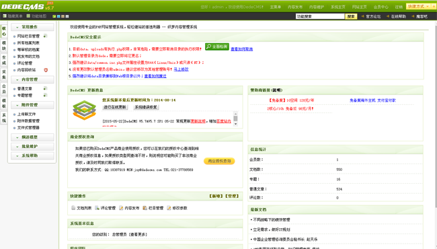Image resolution: width=437 pixels, height=249 pixels.
Task: Click the stacked layers update logo
Action: [x=85, y=110]
